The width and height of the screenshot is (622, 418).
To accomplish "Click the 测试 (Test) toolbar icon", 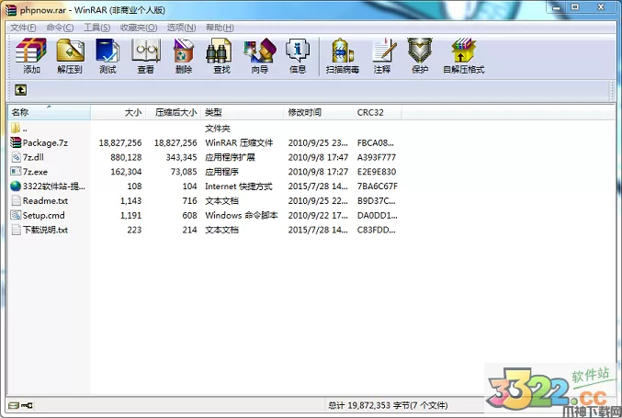I will tap(107, 55).
